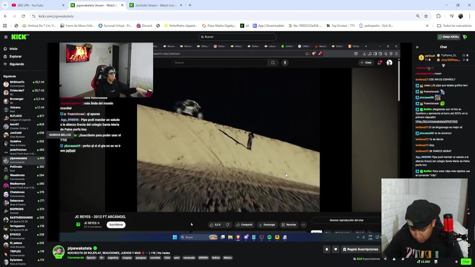This screenshot has width=475, height=267.
Task: Click Suscribirme in embedded YouTube video
Action: click(x=116, y=225)
